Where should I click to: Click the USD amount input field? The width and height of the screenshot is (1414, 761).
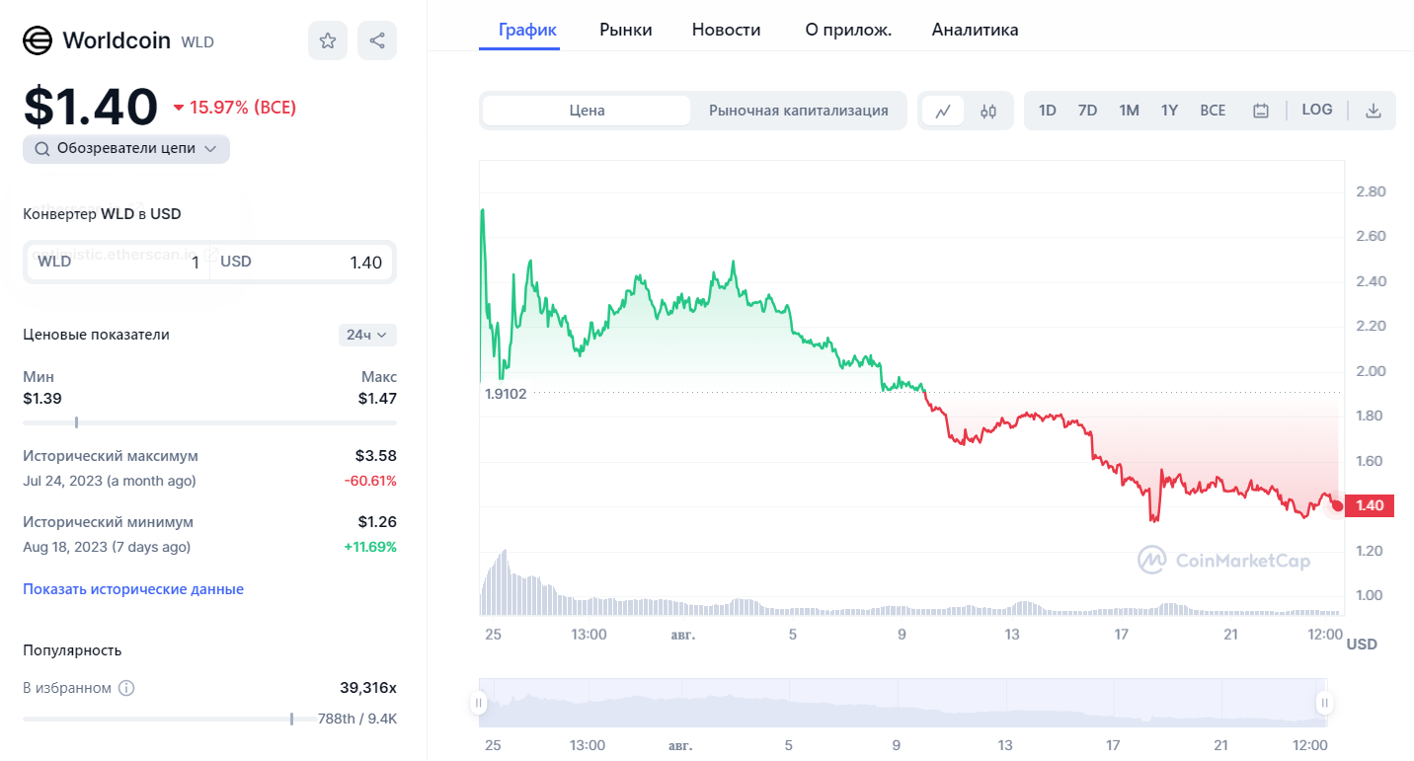(x=301, y=263)
